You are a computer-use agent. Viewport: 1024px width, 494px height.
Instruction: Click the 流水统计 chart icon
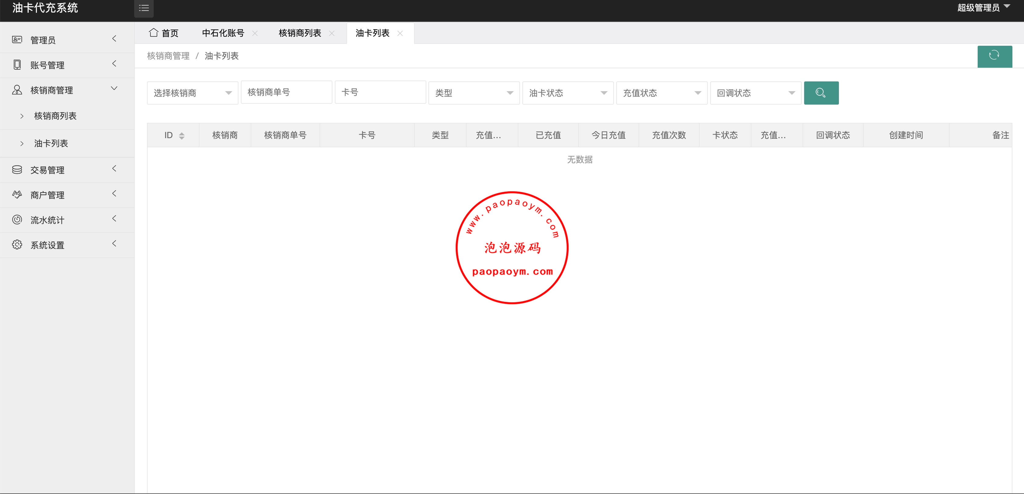[x=17, y=220]
